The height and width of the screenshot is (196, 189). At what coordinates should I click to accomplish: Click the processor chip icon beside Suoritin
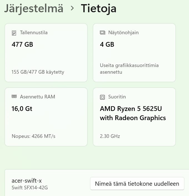pos(102,97)
